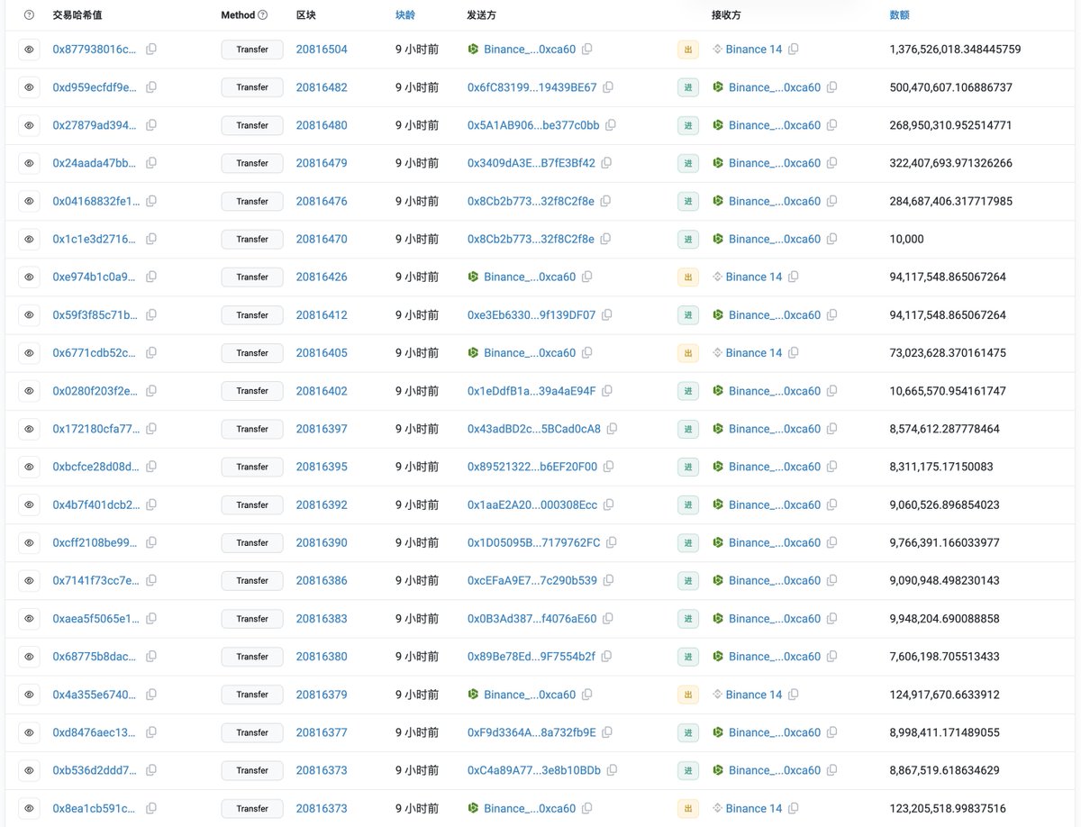
Task: Copy sender address 0xF9d3364A...8a732fb9E
Action: point(607,732)
